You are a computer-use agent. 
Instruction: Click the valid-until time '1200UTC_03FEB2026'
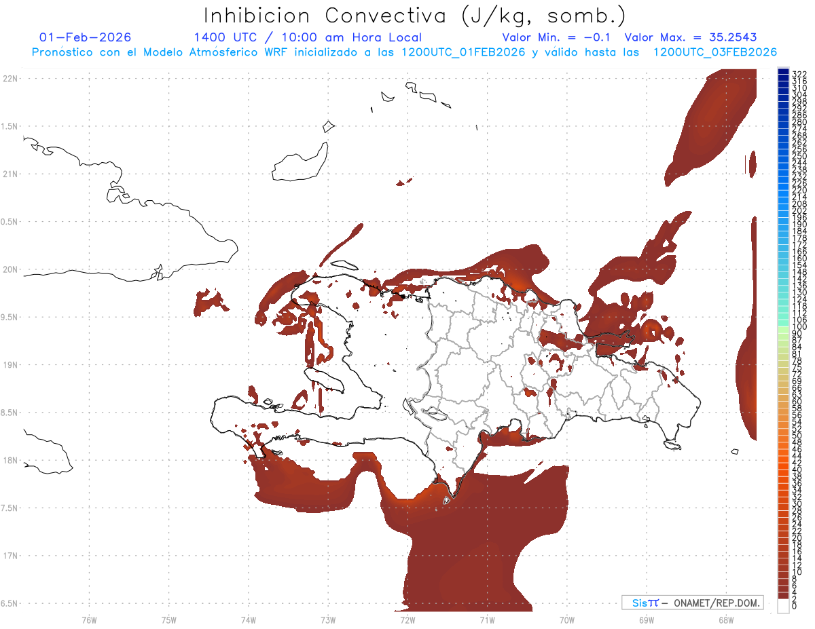click(714, 52)
